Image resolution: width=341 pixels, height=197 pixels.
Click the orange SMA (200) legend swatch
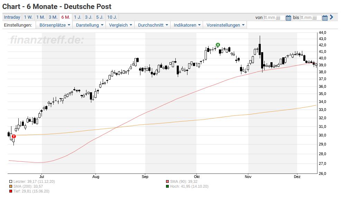(x=11, y=186)
